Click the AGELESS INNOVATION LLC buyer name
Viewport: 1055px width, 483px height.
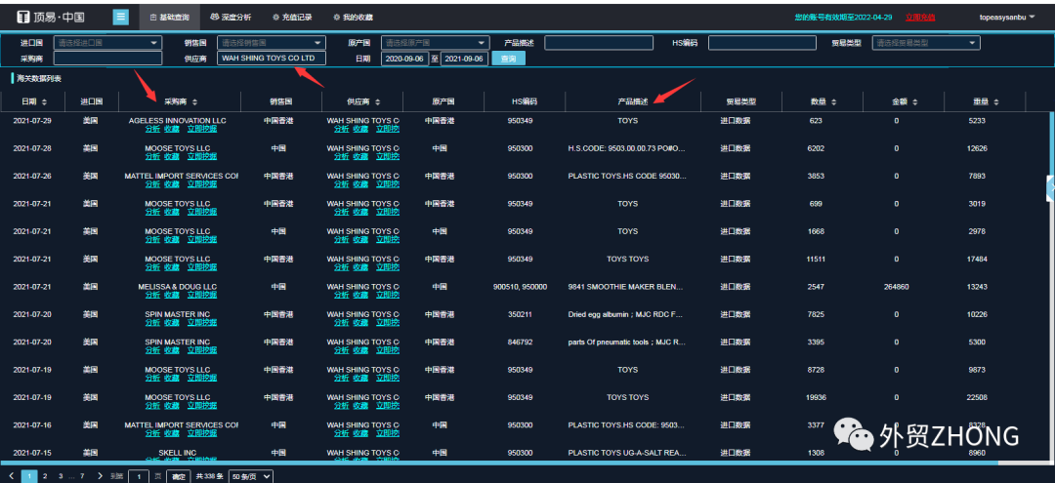178,121
